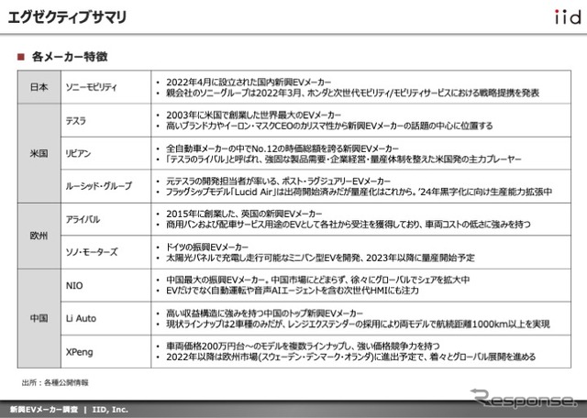The width and height of the screenshot is (587, 418).
Task: Click the 欧州 region cell
Action: coord(39,236)
